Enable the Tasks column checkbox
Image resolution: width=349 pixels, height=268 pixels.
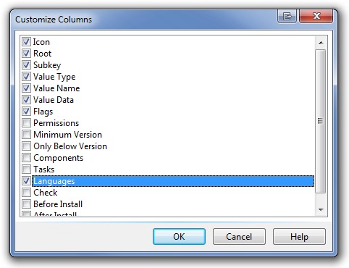(x=26, y=169)
